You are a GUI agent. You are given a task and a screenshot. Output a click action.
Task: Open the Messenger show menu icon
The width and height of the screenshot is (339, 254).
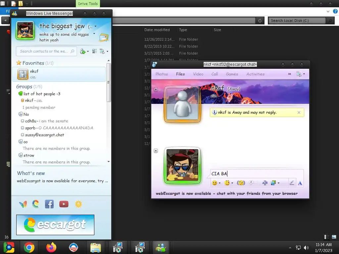coord(102,51)
